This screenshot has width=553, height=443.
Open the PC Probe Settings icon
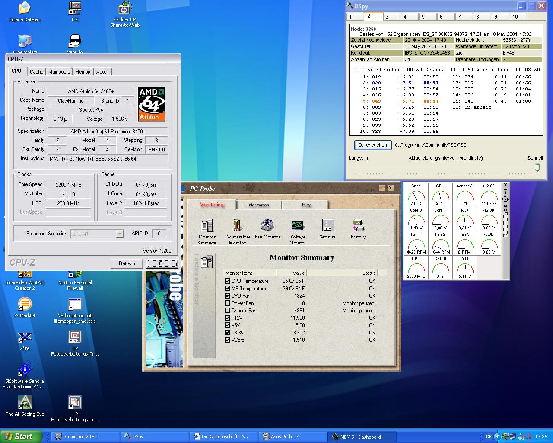click(327, 229)
